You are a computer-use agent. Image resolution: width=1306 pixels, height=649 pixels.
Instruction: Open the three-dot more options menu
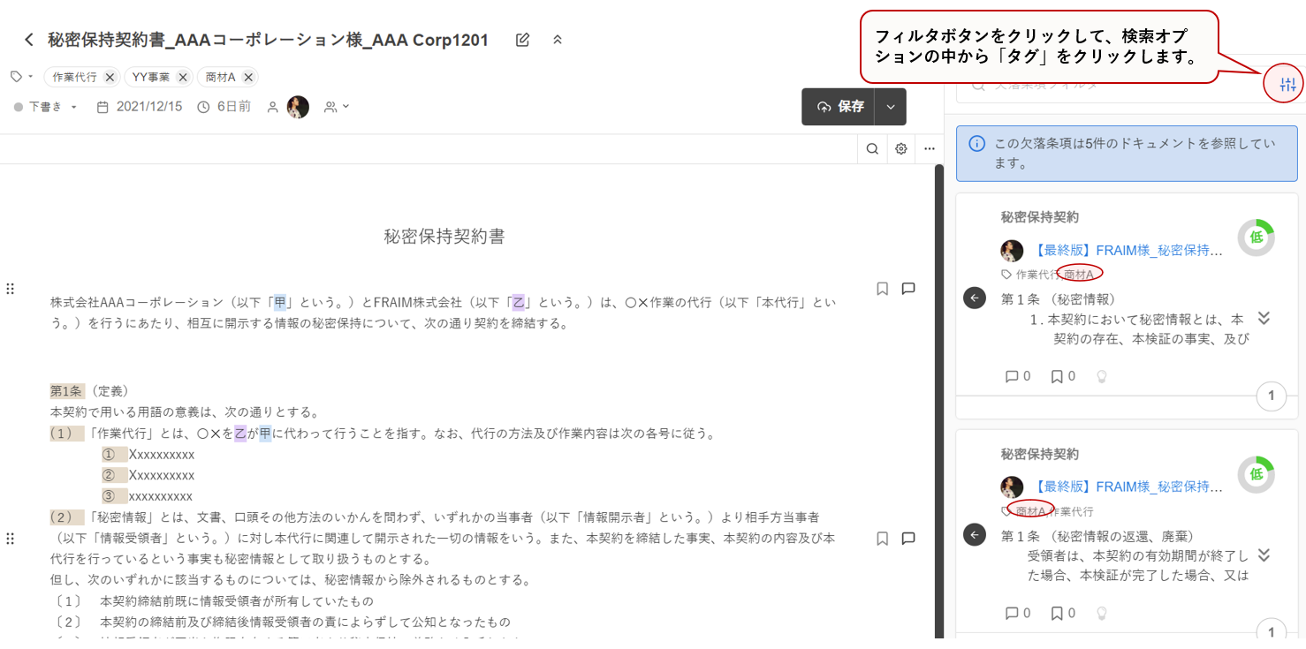[930, 149]
